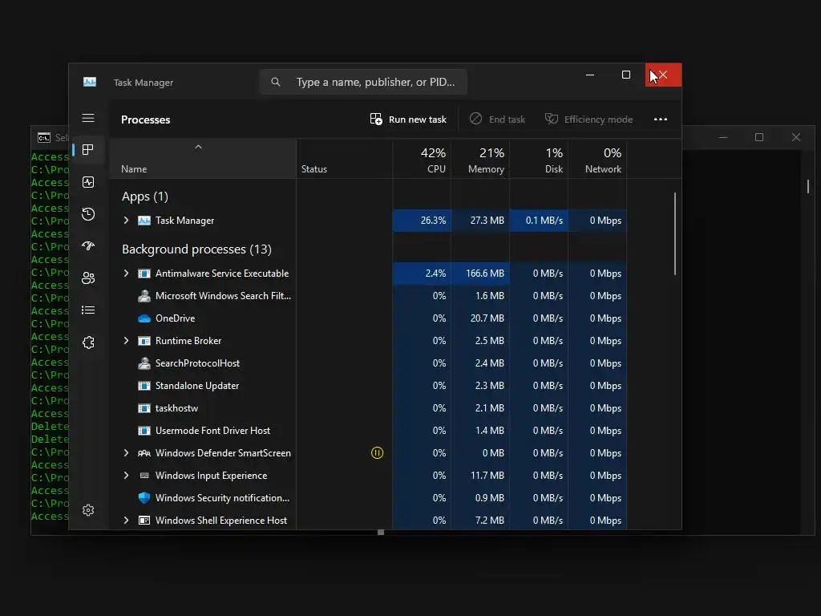Close the Command Prompt window behind
Image resolution: width=821 pixels, height=616 pixels.
click(796, 137)
